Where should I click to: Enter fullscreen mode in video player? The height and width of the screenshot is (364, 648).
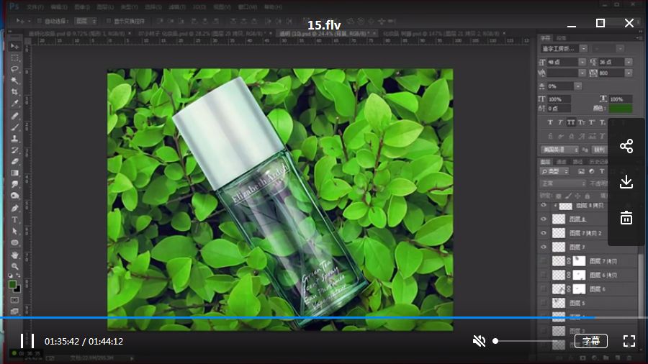click(629, 341)
